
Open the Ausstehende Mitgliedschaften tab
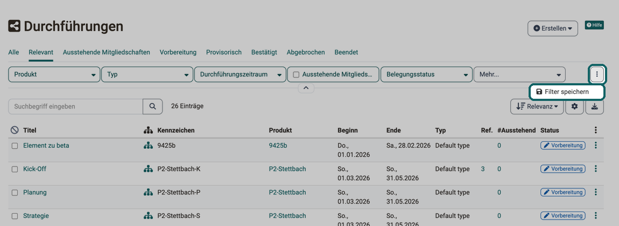[x=106, y=52]
